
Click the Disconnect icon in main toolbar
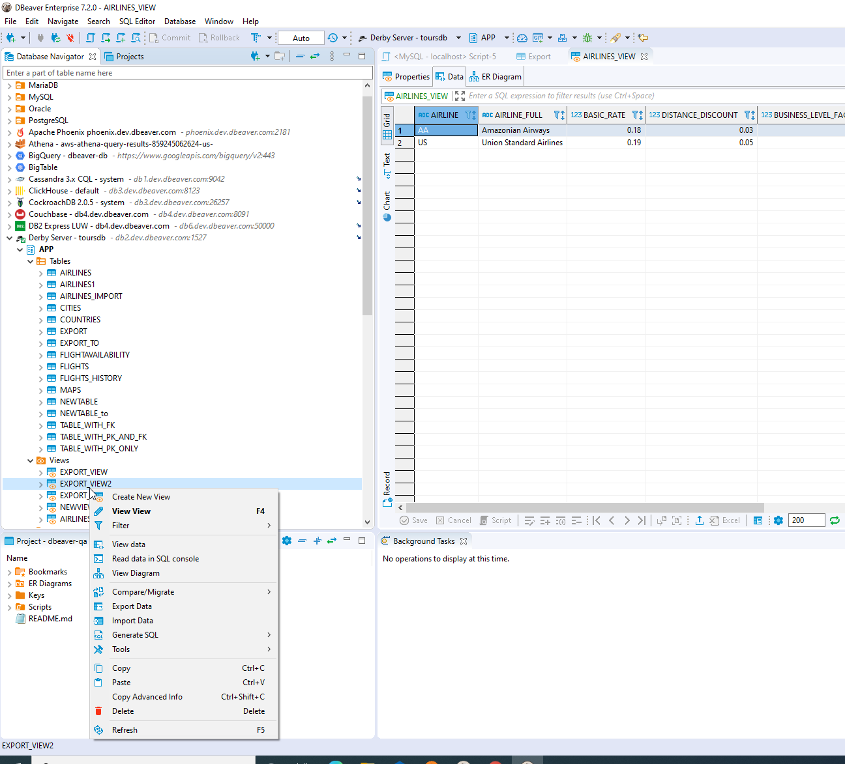pos(70,38)
